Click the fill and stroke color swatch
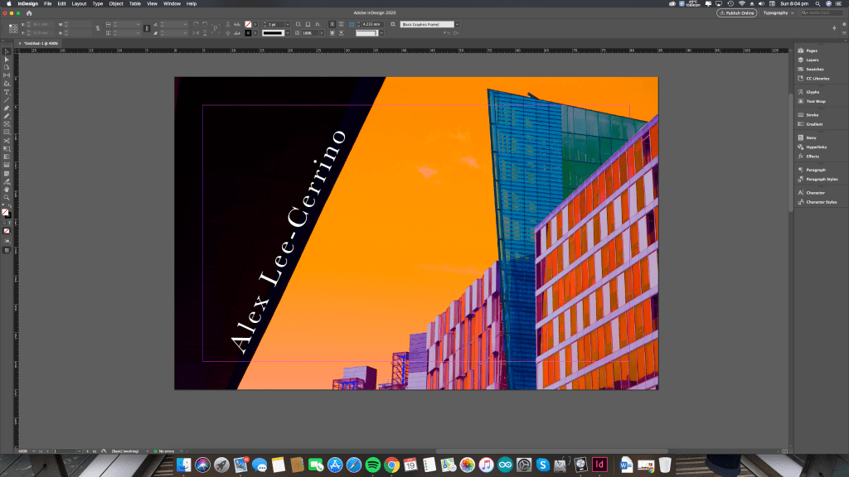Screen dimensions: 849x477 point(6,212)
